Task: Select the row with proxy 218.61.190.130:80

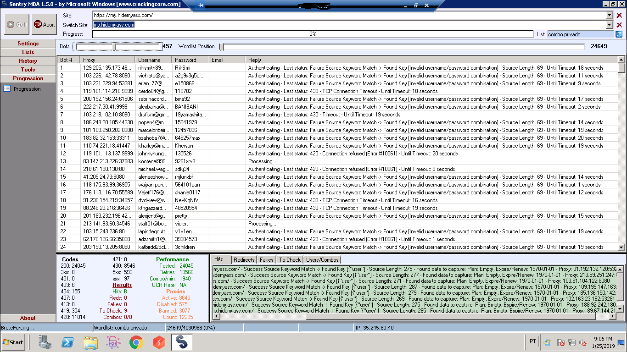Action: (x=337, y=169)
